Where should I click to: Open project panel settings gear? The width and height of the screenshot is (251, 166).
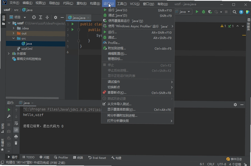(55, 17)
